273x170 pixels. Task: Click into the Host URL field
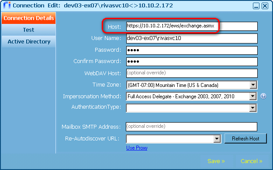(x=192, y=26)
